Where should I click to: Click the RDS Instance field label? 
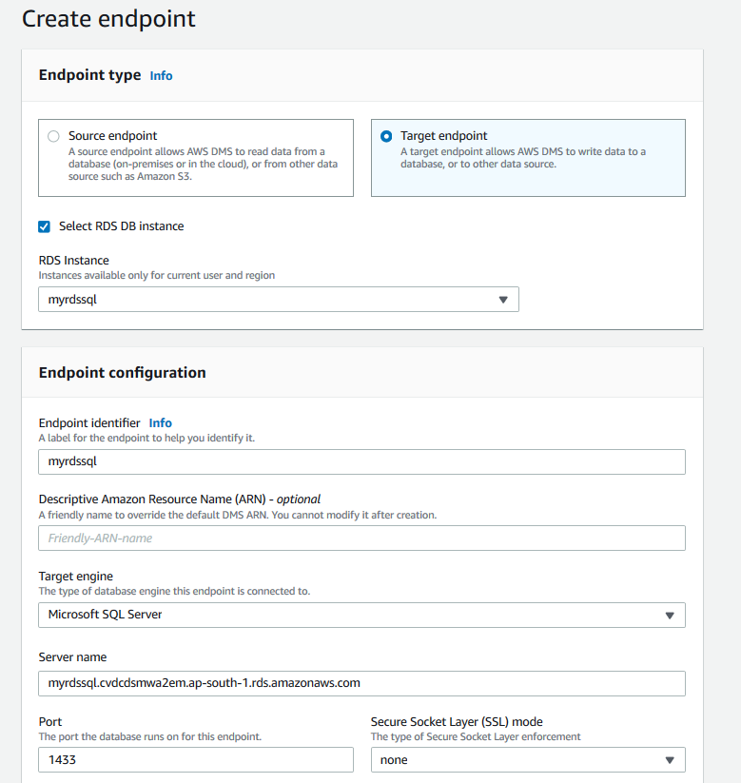(x=73, y=261)
